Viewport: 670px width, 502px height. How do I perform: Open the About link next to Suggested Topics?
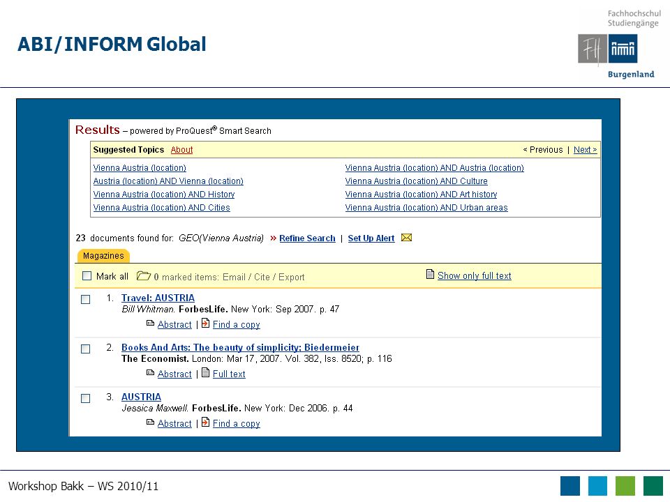coord(181,150)
